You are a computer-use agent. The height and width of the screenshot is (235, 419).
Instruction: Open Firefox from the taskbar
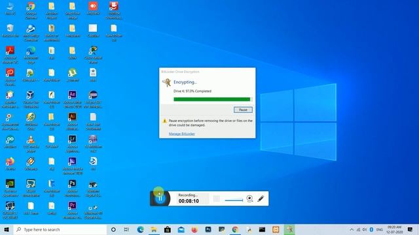(x=194, y=229)
